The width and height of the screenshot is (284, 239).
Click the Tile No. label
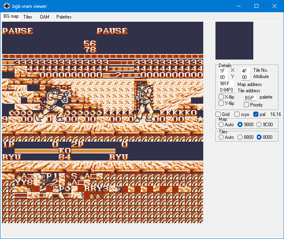pos(260,70)
